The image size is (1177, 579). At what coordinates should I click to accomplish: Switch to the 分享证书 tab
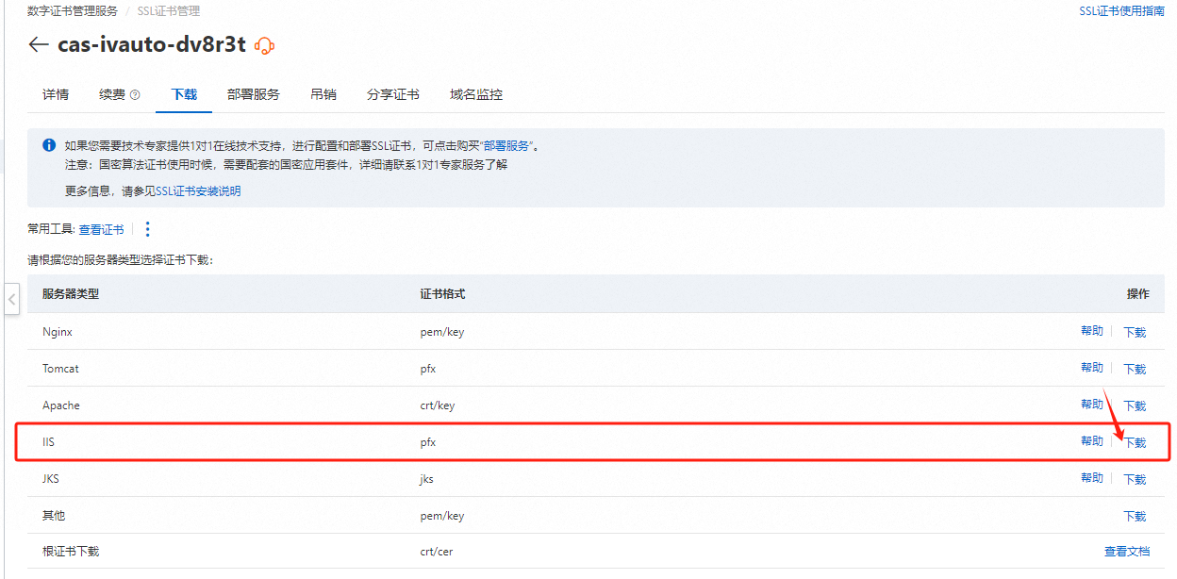pos(393,94)
